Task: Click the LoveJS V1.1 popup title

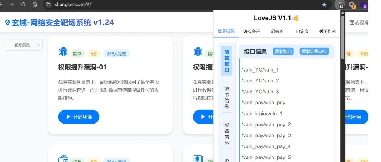Action: click(276, 18)
